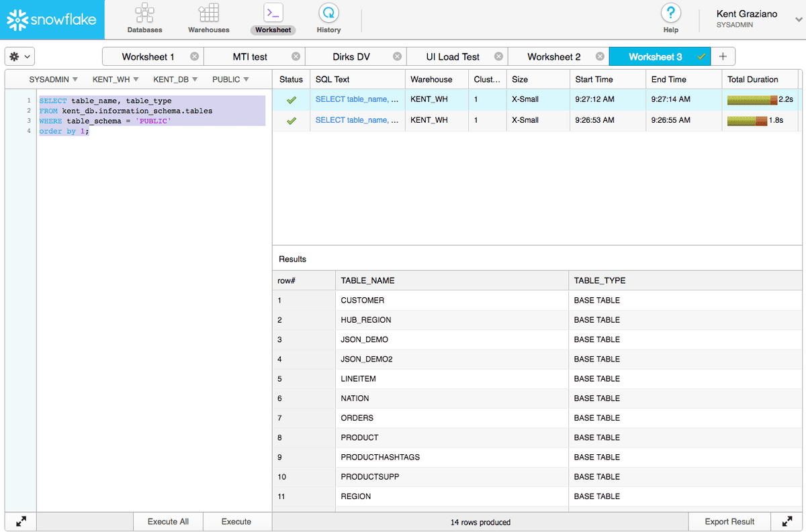Open the PUBLIC schema dropdown
The height and width of the screenshot is (532, 806).
point(230,79)
